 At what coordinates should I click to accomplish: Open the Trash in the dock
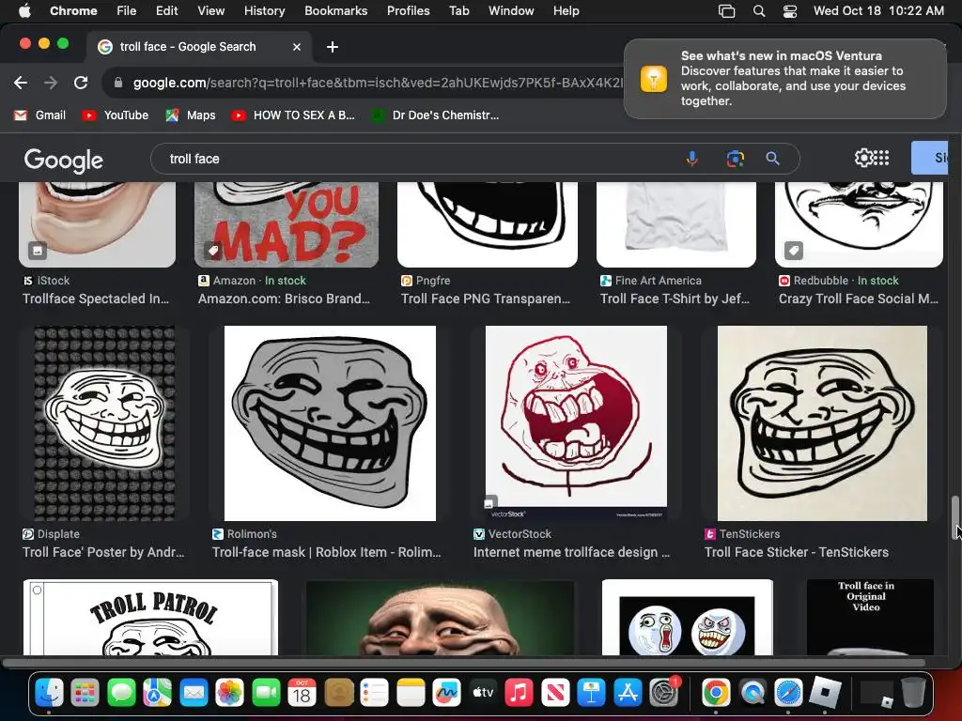point(913,694)
